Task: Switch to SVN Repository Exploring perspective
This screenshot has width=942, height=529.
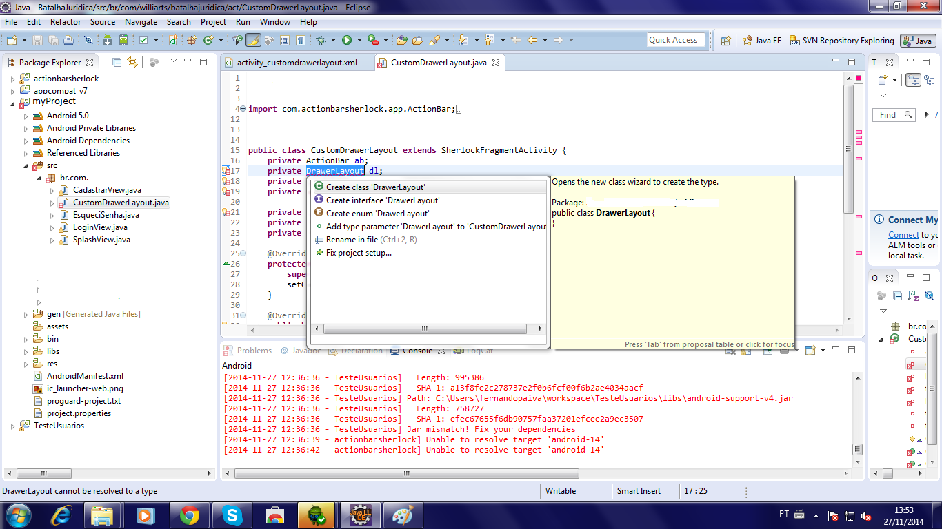Action: (841, 41)
